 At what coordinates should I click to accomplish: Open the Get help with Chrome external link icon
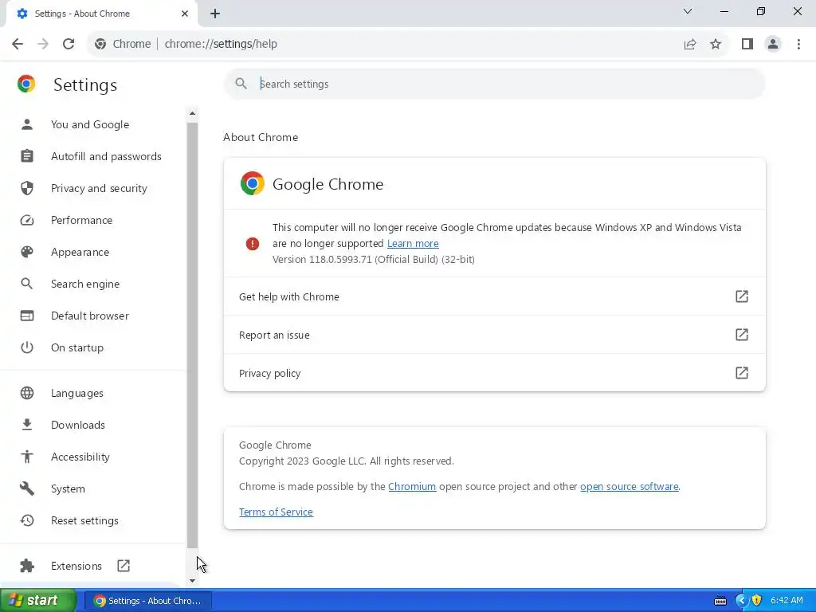click(742, 296)
